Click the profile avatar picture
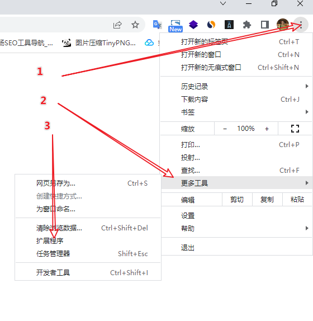Viewport: 313px width, 321px height. tap(282, 25)
